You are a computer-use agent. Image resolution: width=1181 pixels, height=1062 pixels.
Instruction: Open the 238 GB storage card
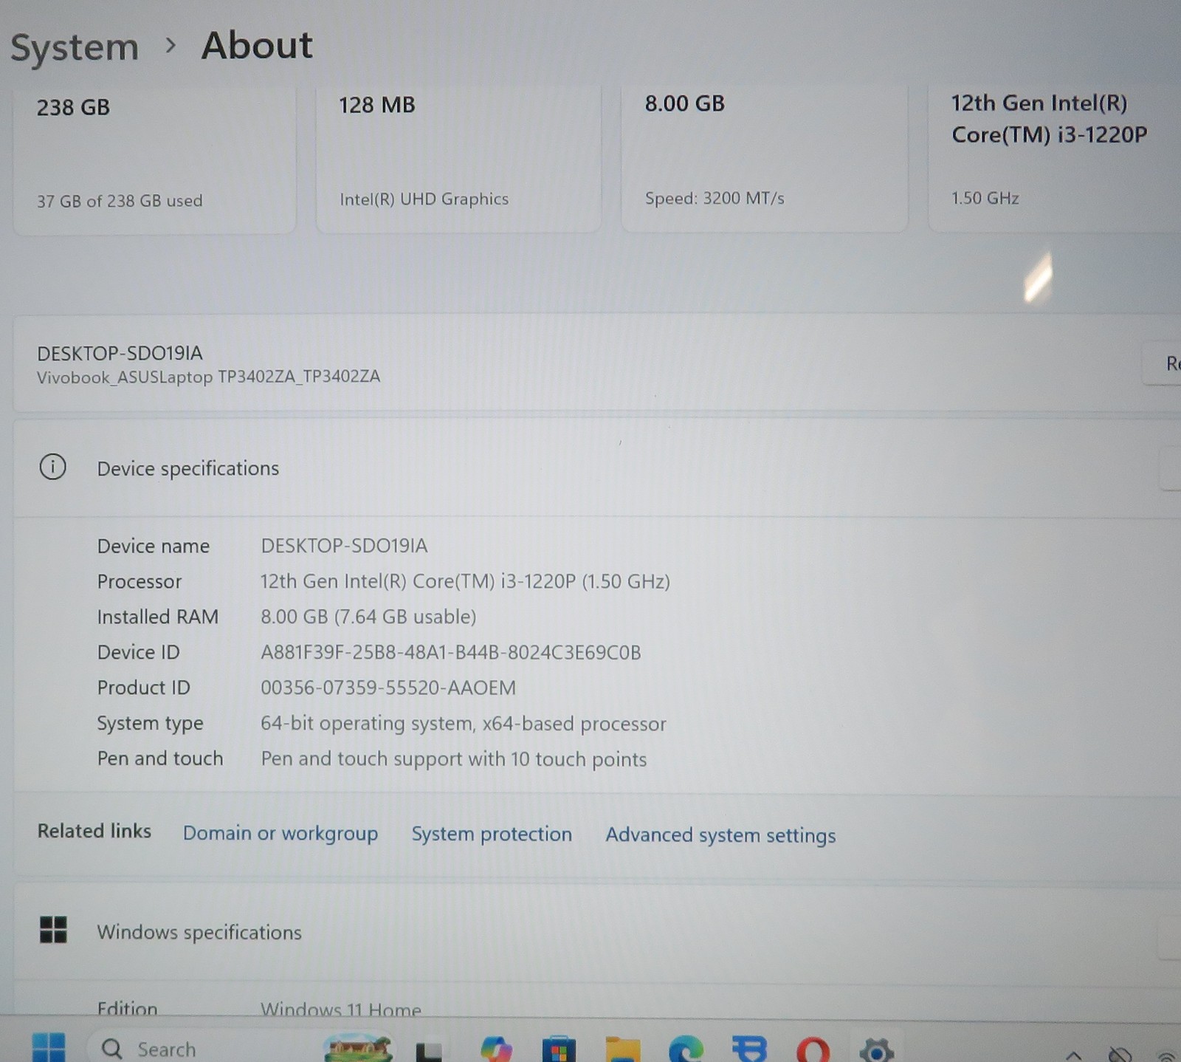155,160
